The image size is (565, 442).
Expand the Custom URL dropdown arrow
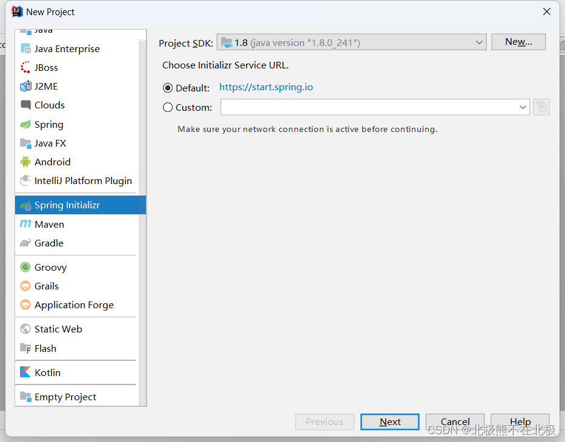coord(523,107)
